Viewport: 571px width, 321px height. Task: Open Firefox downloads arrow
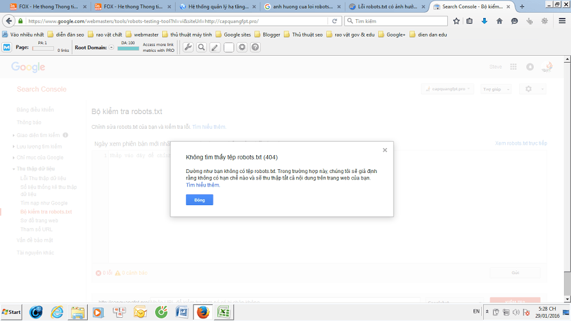[484, 21]
